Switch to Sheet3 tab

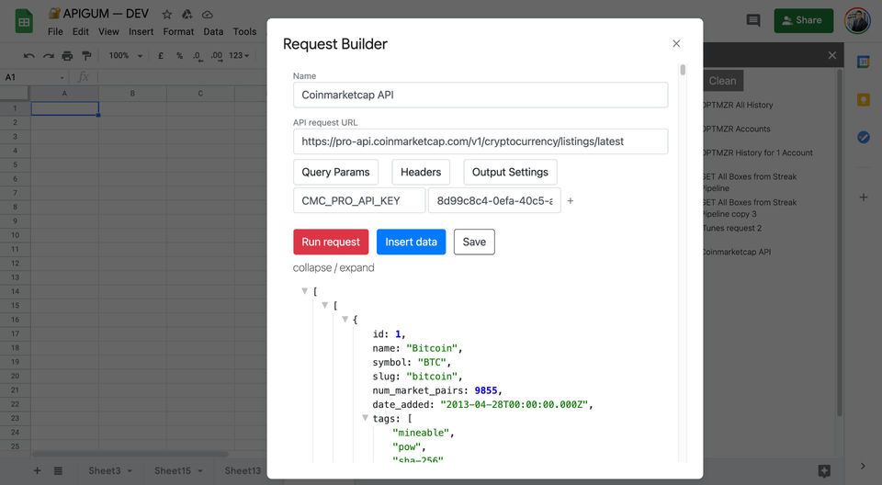pos(105,471)
